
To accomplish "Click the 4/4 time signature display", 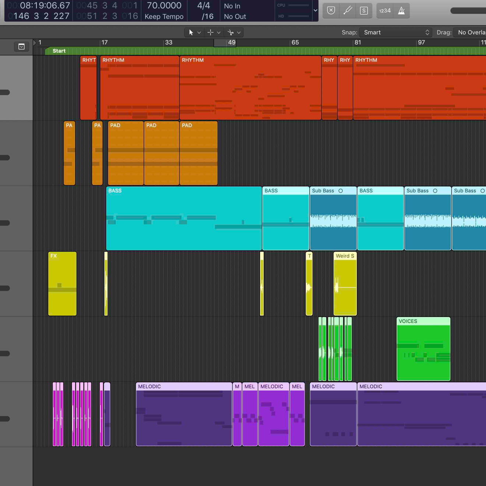I will pyautogui.click(x=204, y=6).
